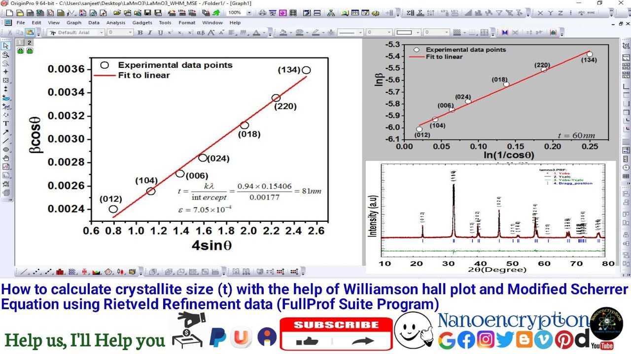Select the Text tool
The image size is (631, 354).
[6, 123]
